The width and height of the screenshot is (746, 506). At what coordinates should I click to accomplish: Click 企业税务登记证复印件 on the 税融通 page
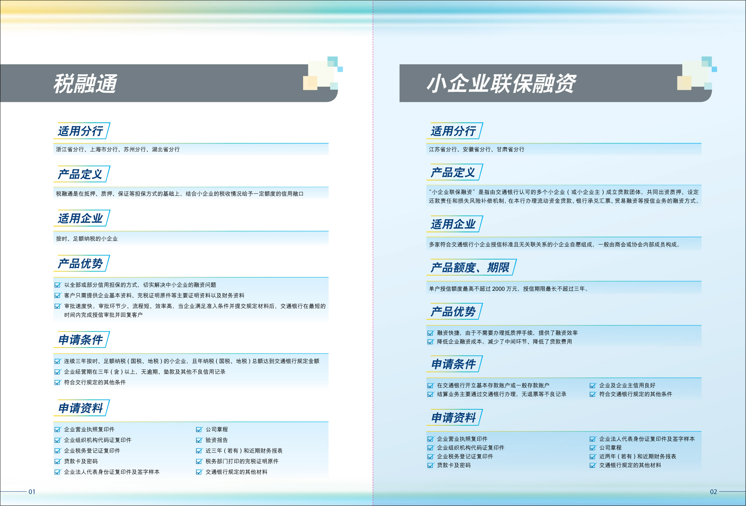click(92, 451)
